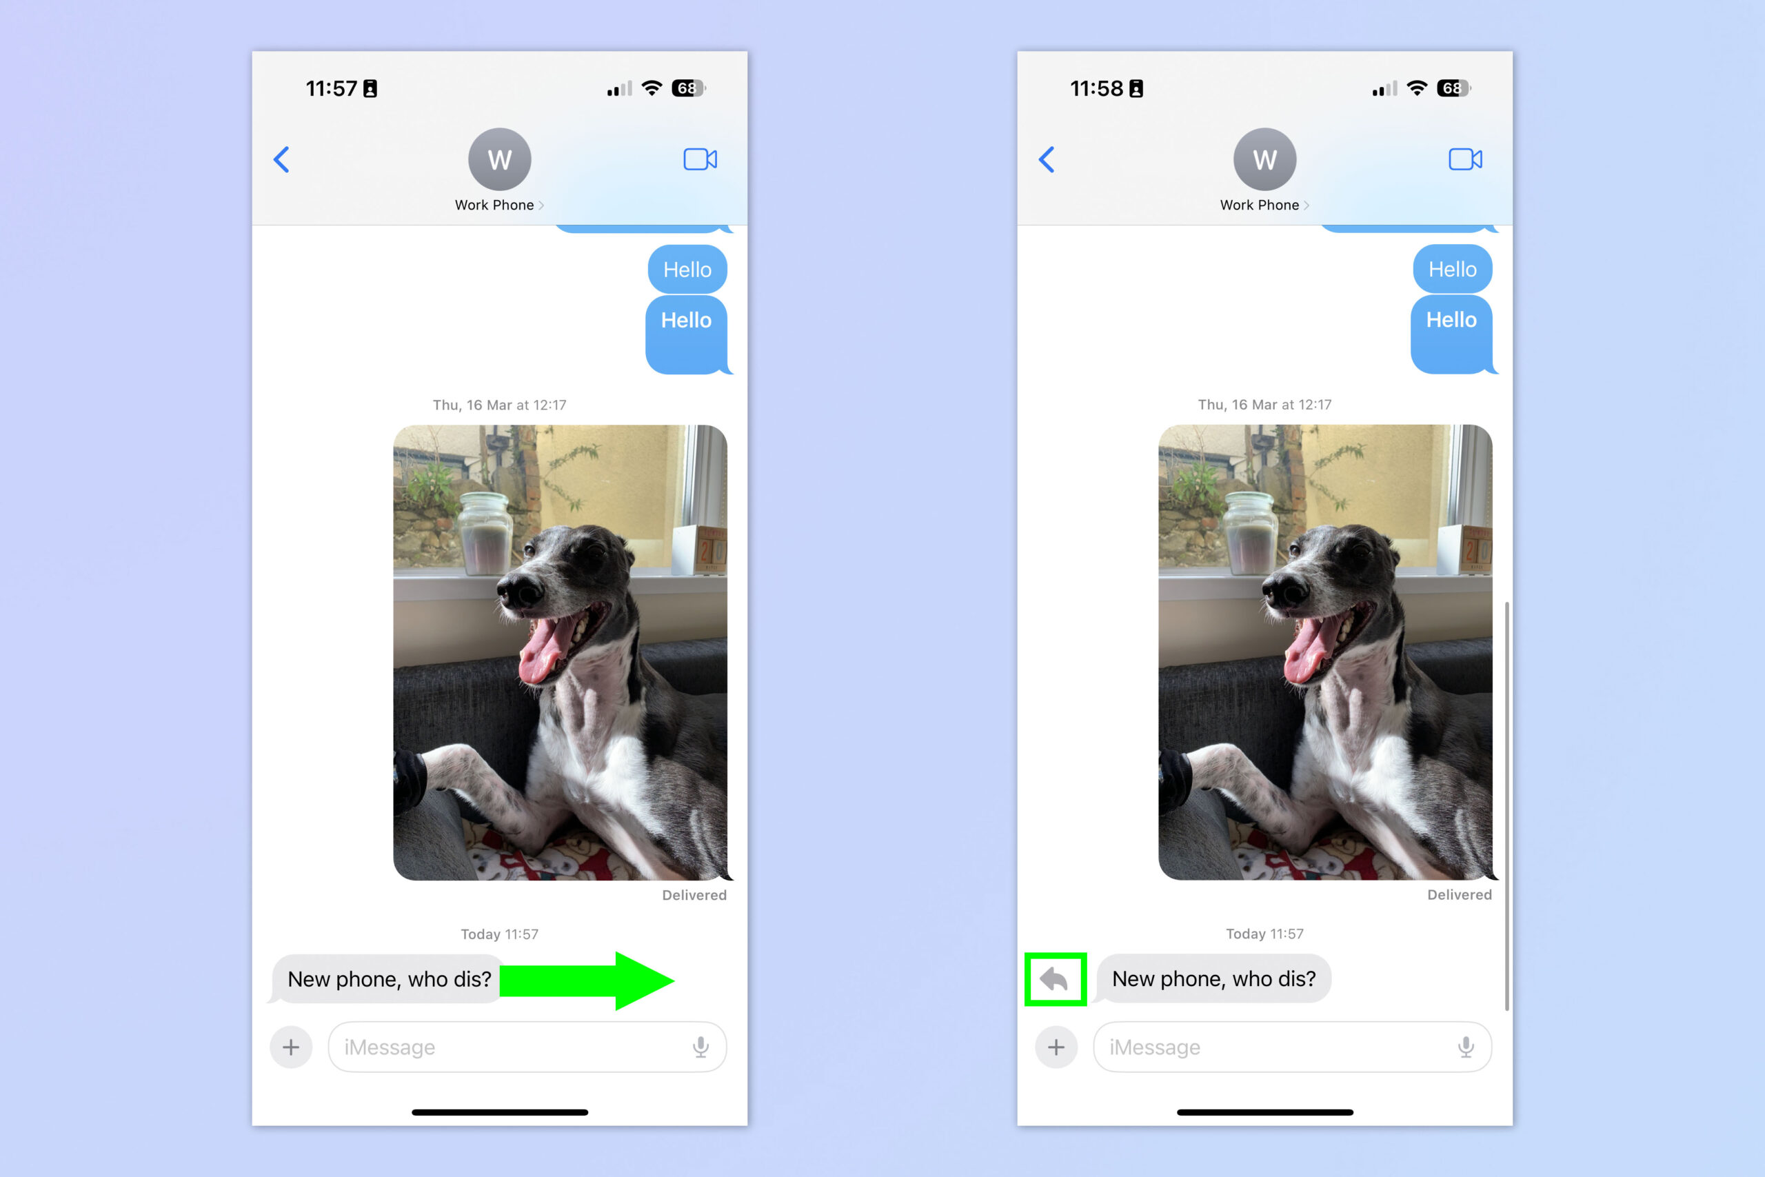Tap the video call icon right screen

[x=1466, y=160]
